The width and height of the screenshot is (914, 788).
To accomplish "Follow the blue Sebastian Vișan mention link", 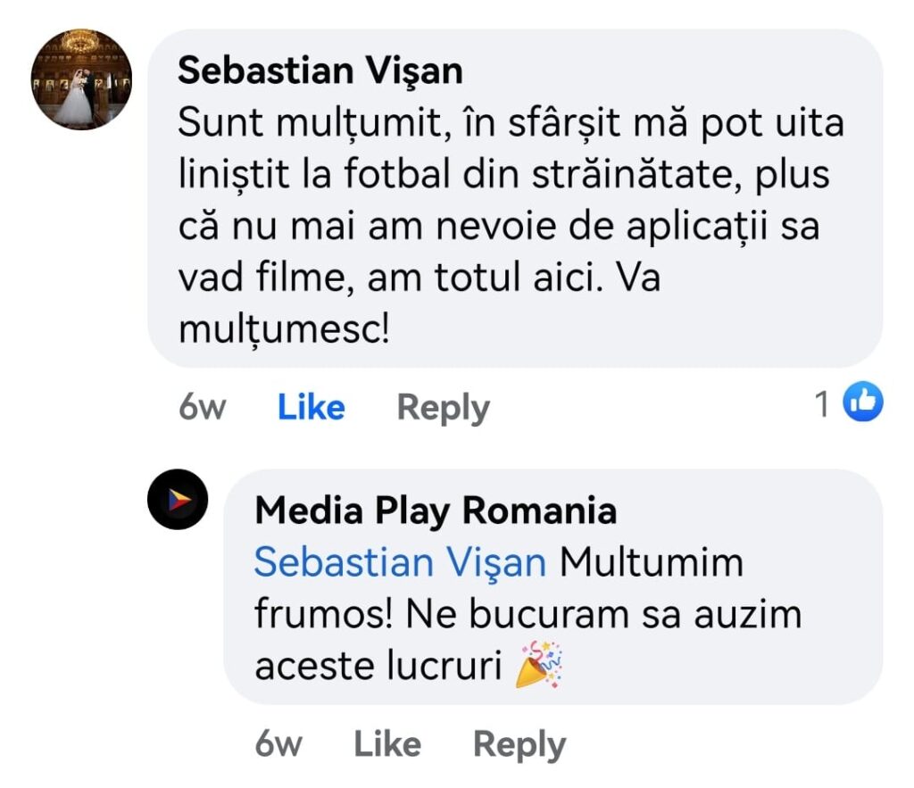I will (400, 563).
